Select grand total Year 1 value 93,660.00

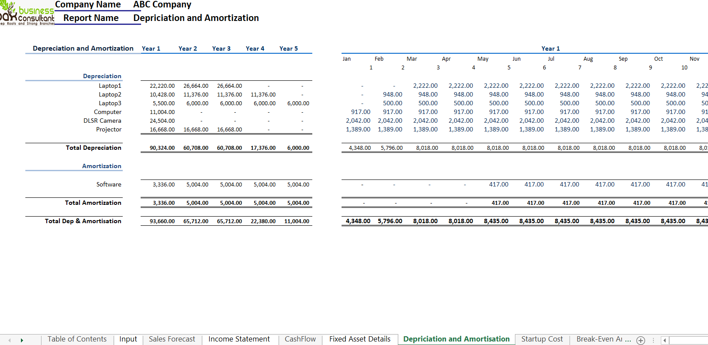(162, 221)
